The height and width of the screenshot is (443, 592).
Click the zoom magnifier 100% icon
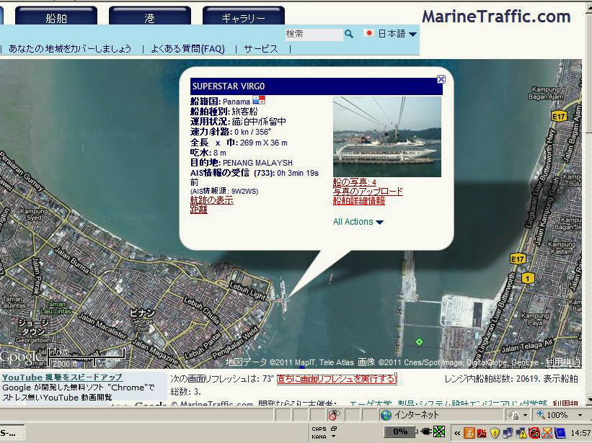point(541,415)
